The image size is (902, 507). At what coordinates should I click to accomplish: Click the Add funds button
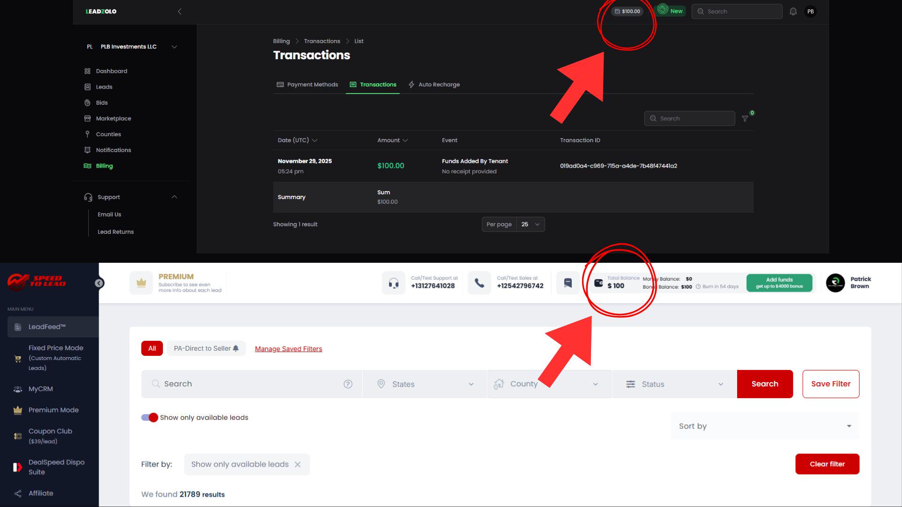pos(779,283)
